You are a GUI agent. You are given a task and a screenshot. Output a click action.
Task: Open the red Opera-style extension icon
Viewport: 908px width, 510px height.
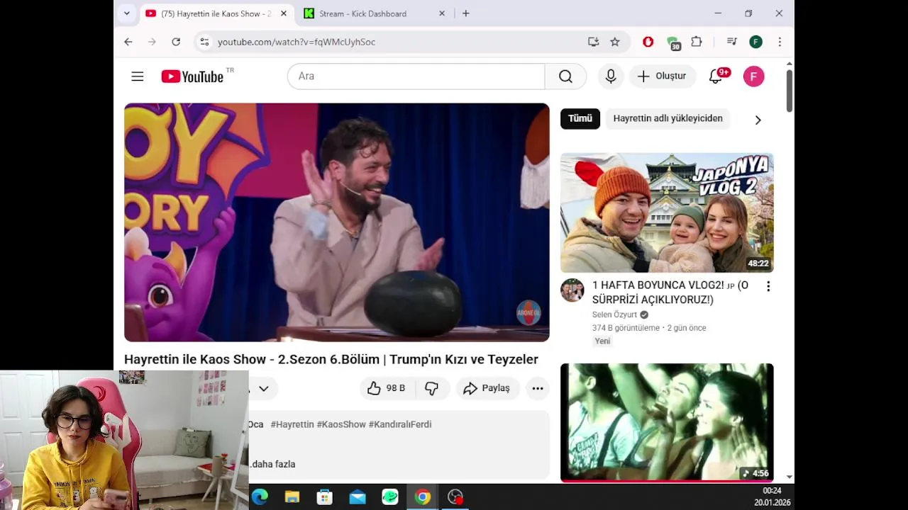648,42
